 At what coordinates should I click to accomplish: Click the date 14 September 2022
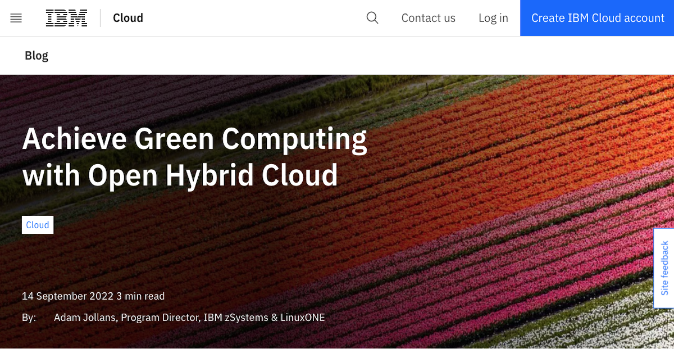coord(68,296)
